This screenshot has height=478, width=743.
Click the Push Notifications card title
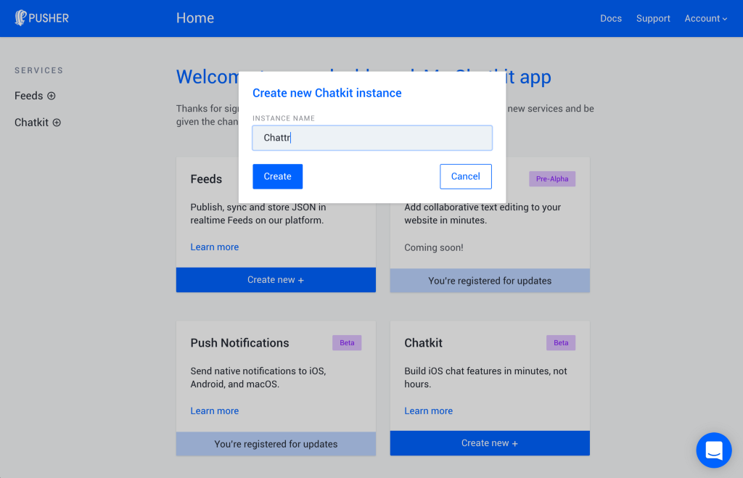239,342
